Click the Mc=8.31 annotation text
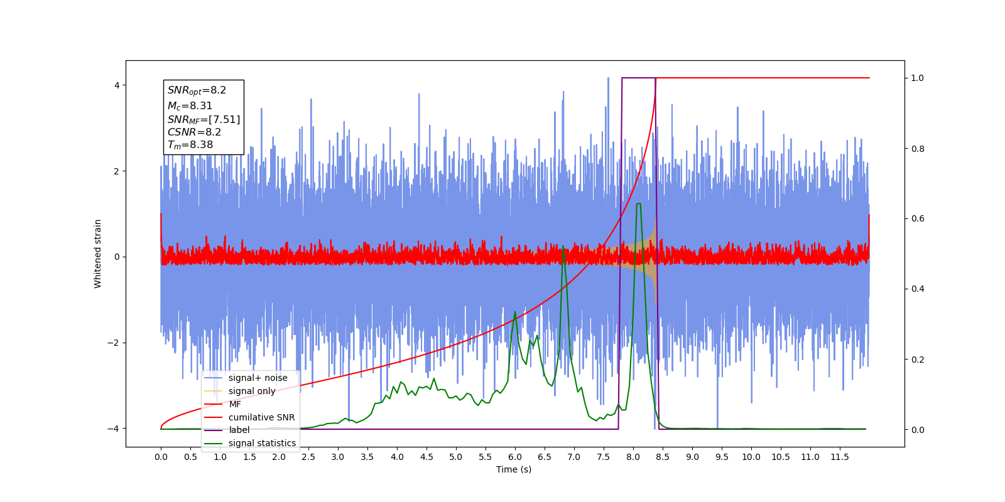 click(x=190, y=106)
